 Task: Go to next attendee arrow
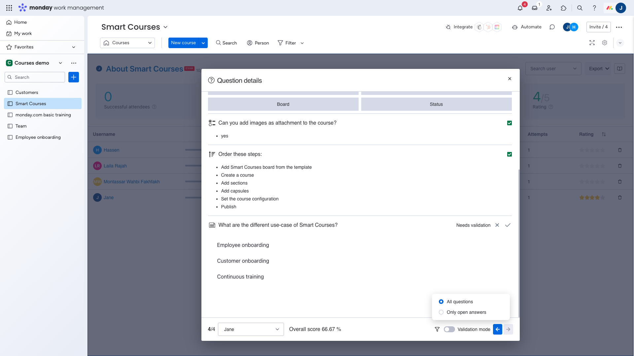pyautogui.click(x=509, y=329)
